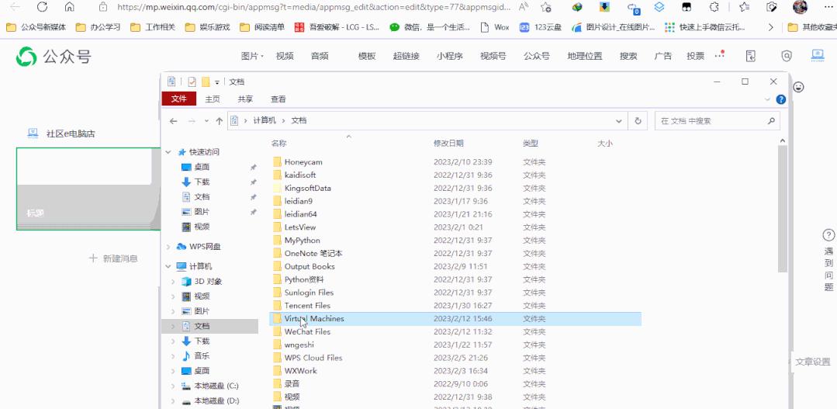Click the 公众号 logo icon

pyautogui.click(x=26, y=56)
